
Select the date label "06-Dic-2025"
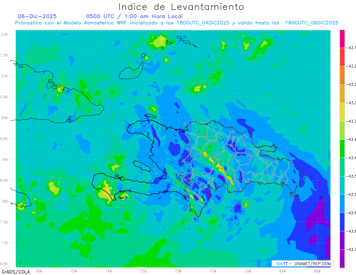[37, 16]
